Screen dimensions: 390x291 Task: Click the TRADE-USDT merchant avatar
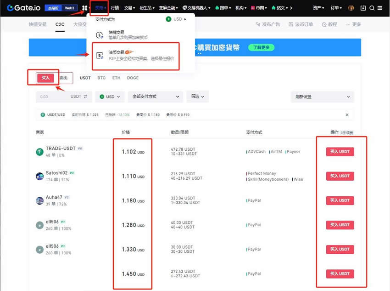pos(39,152)
